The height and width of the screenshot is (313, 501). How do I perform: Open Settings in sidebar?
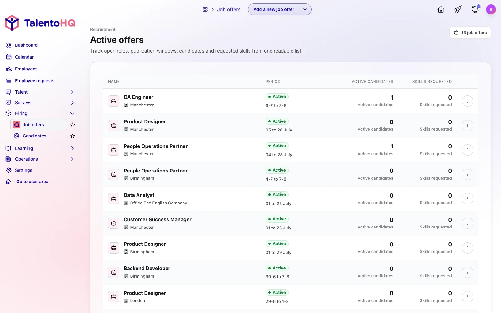click(x=23, y=170)
